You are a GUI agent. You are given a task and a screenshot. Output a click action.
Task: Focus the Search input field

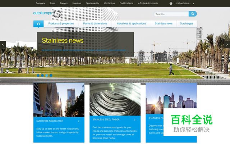point(171,14)
